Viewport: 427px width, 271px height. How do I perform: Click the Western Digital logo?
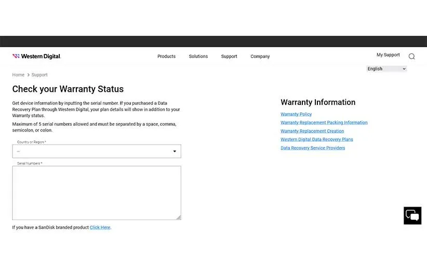pyautogui.click(x=36, y=56)
